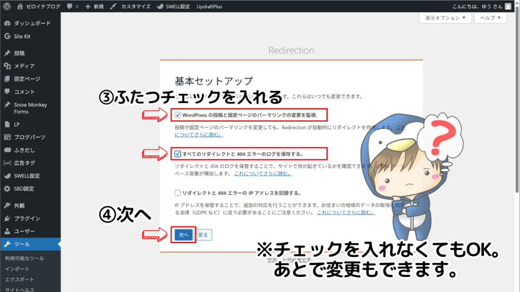Click the ツール wrench icon
This screenshot has height=292, width=520.
7,244
